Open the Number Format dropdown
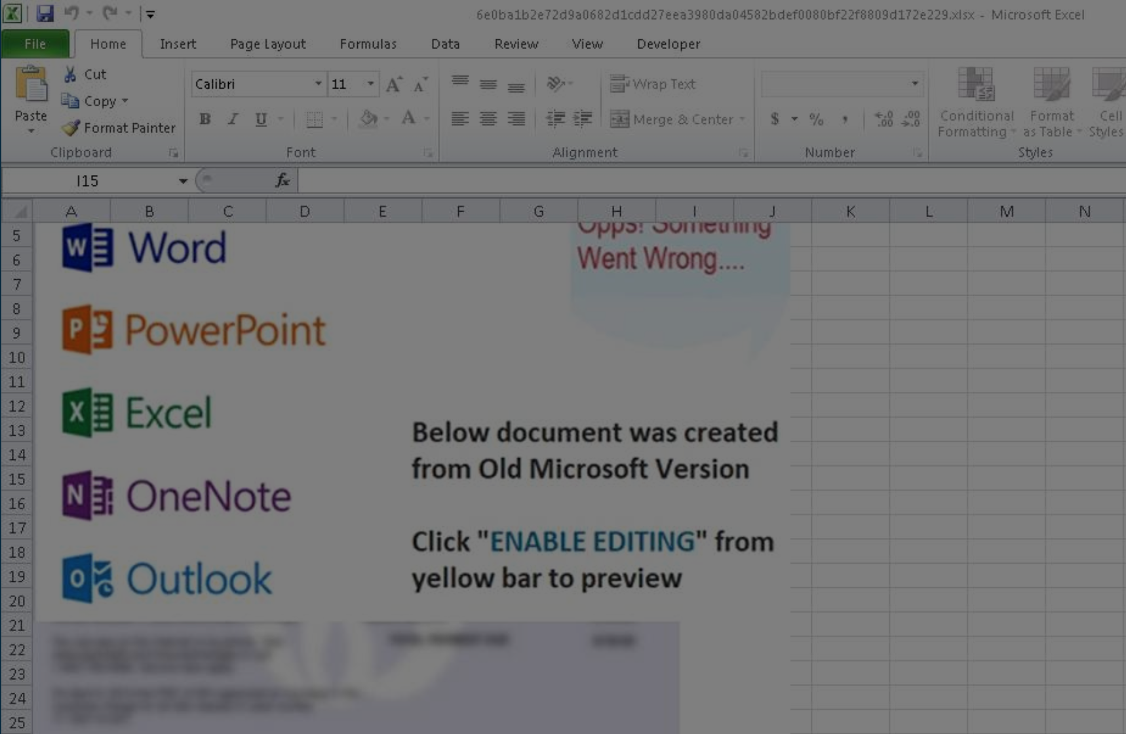The height and width of the screenshot is (734, 1126). 914,84
